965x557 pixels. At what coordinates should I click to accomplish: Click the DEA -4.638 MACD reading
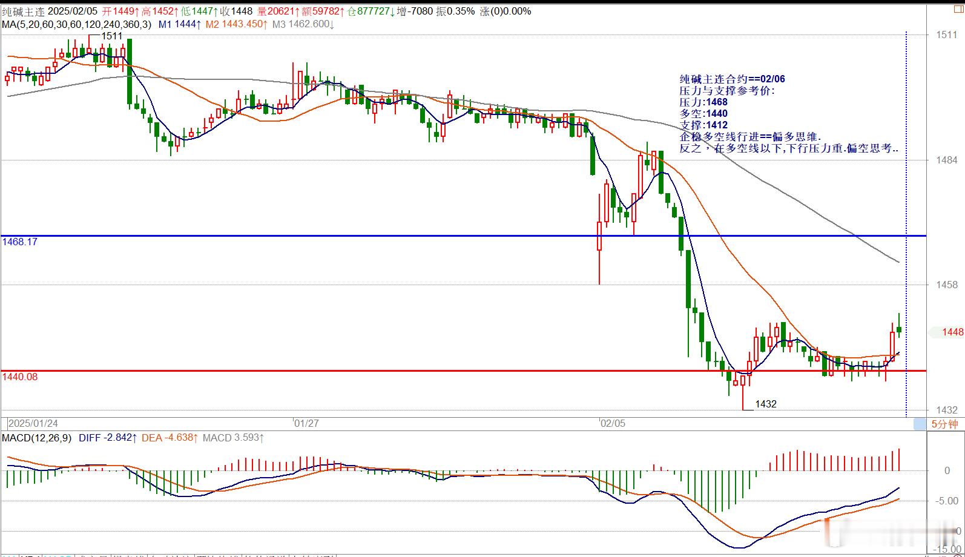[x=170, y=438]
